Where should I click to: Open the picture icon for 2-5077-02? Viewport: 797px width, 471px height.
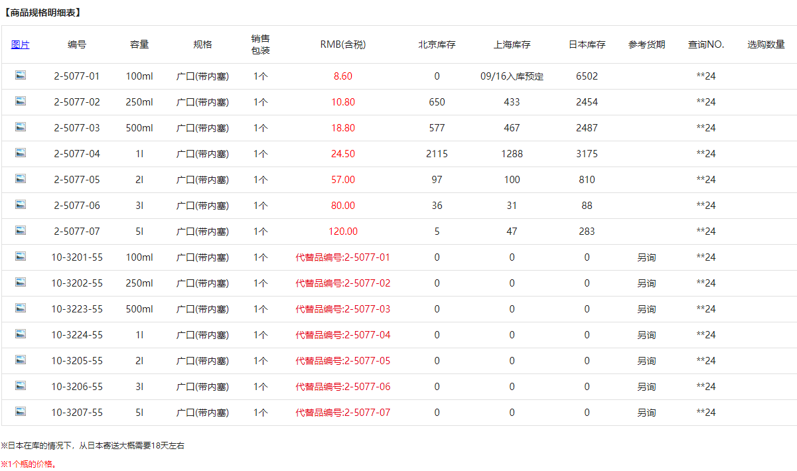click(21, 101)
